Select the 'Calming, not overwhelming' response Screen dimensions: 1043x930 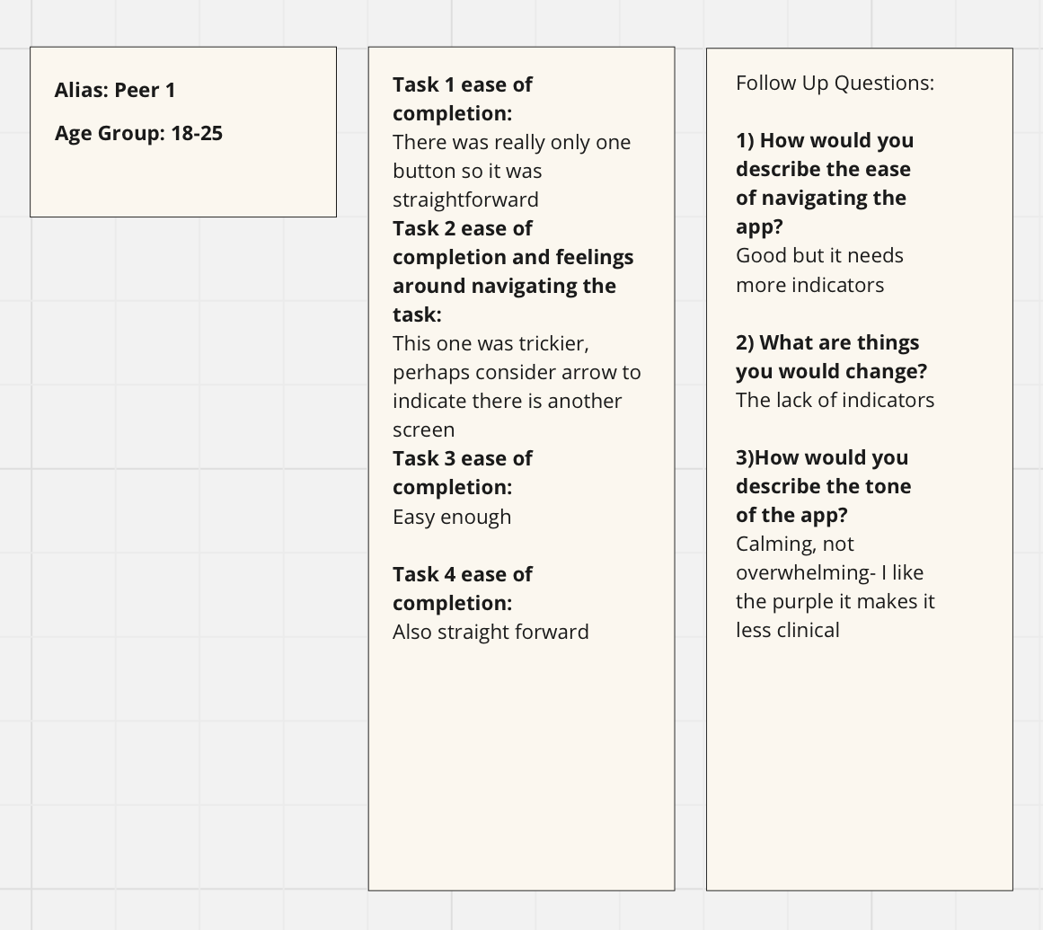835,587
